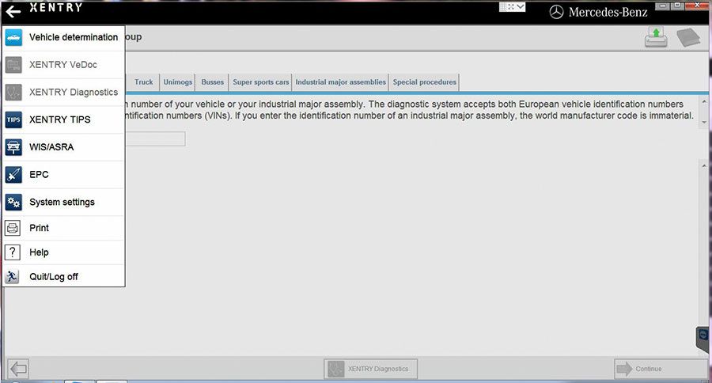Click the Mercedes-Benz star logo

[556, 13]
